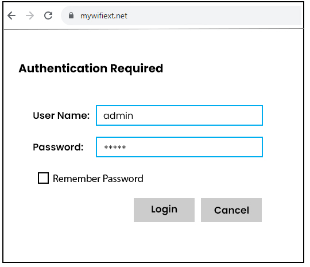Focus the User Name input field
Image resolution: width=310 pixels, height=267 pixels.
tap(179, 115)
